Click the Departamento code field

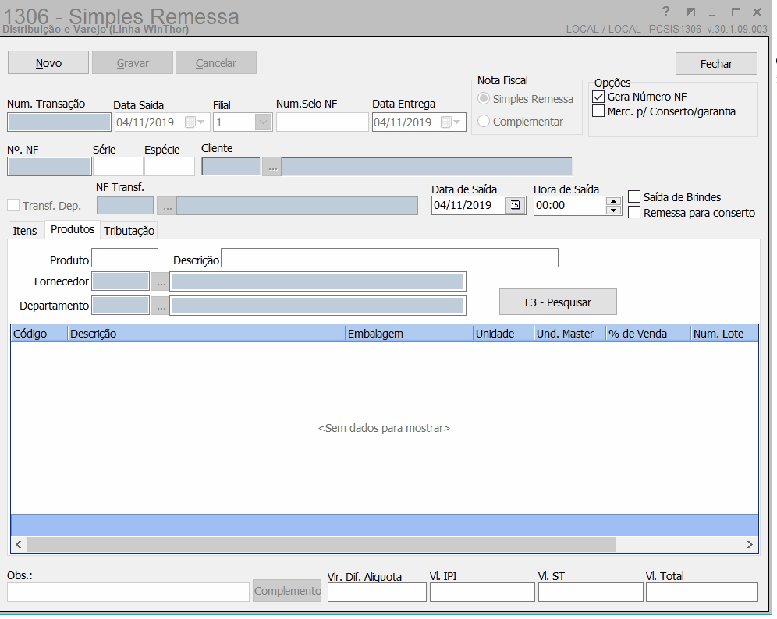tap(121, 306)
